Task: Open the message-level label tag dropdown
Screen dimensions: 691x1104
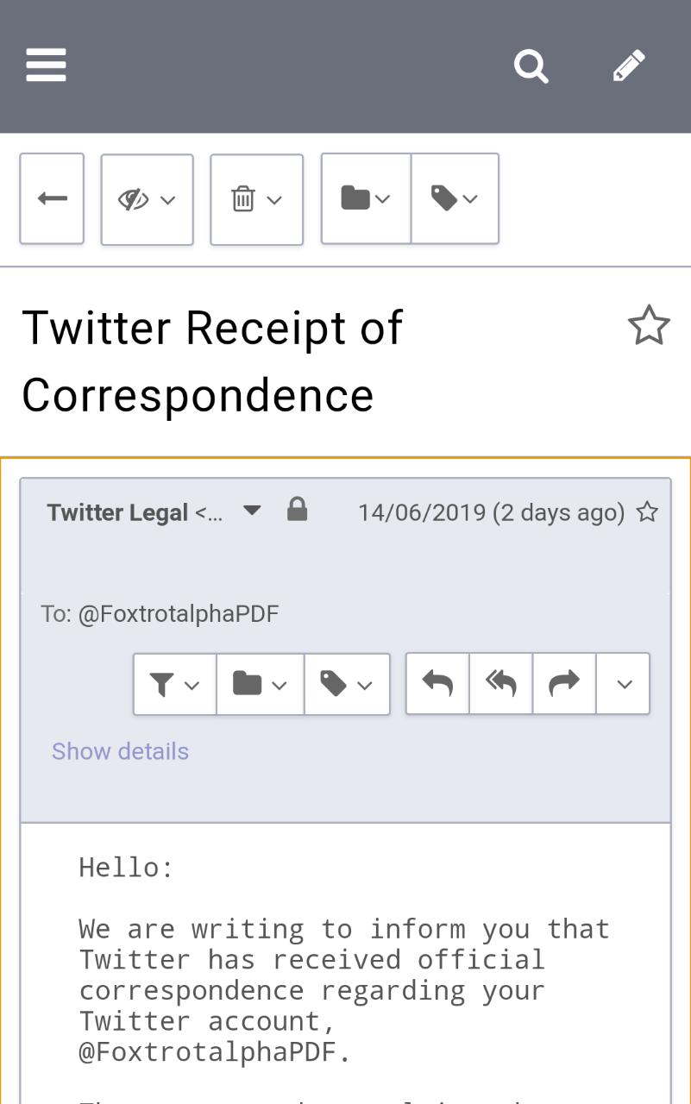Action: point(347,684)
